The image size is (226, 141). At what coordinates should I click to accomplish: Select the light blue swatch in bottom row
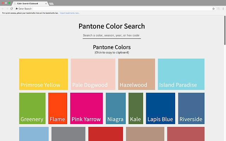click(34, 134)
